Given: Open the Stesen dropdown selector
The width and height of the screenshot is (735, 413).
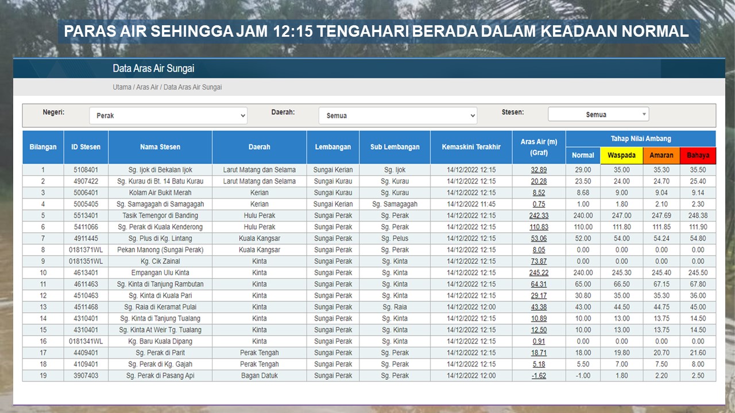Looking at the screenshot, I should point(598,114).
